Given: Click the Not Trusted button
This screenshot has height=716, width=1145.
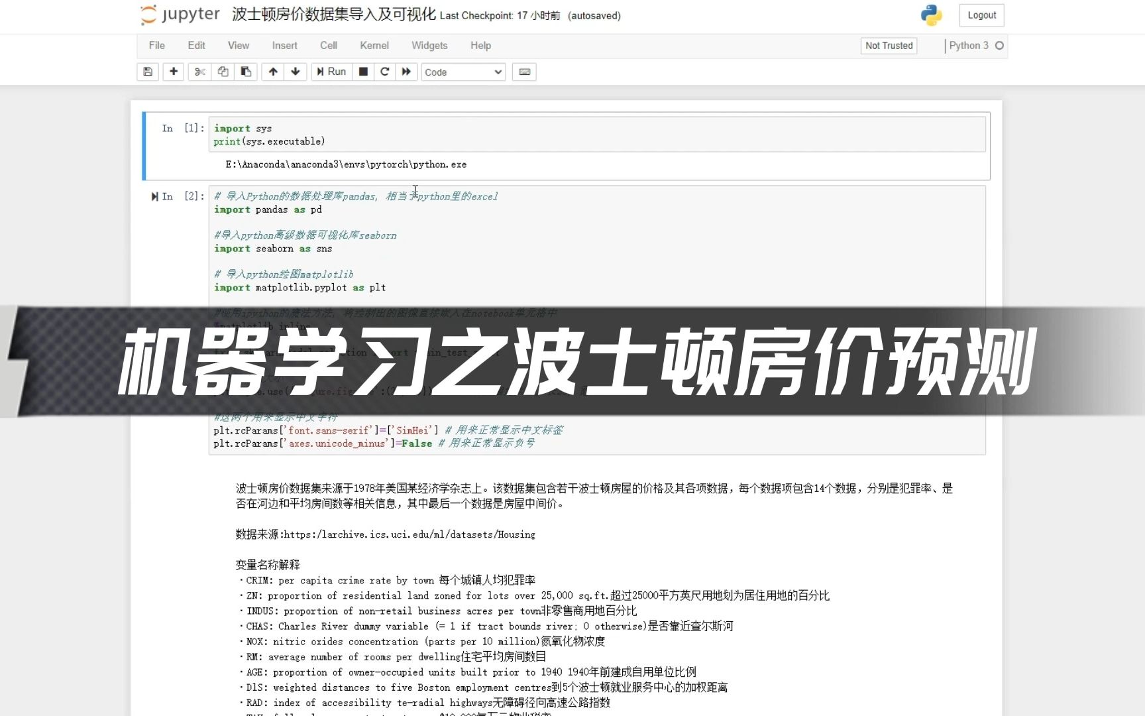Looking at the screenshot, I should tap(889, 46).
